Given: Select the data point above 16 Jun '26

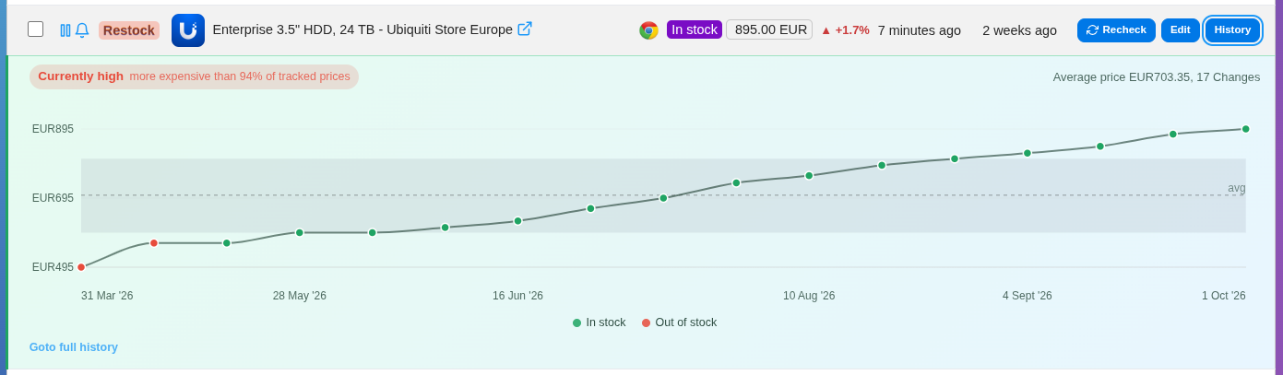Looking at the screenshot, I should (x=517, y=220).
